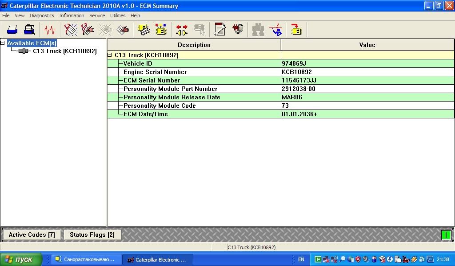Image resolution: width=455 pixels, height=266 pixels.
Task: Click the blue figure with waveform icon
Action: click(x=275, y=30)
